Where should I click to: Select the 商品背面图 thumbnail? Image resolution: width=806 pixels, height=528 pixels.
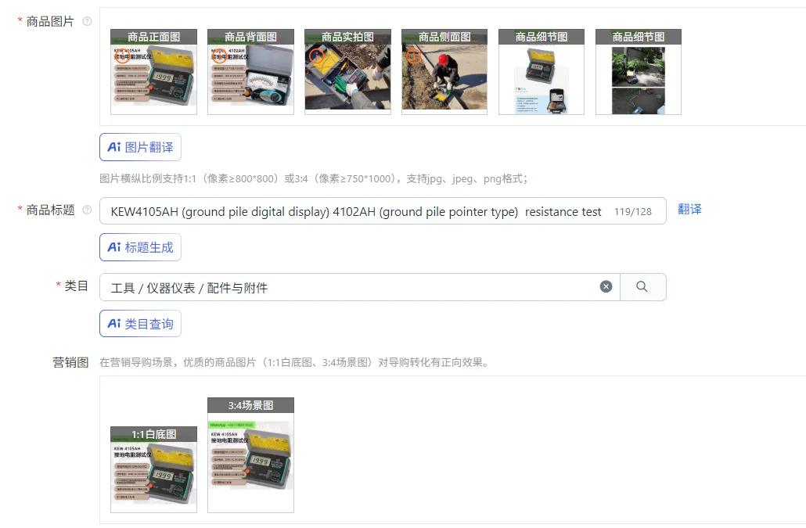pos(251,72)
